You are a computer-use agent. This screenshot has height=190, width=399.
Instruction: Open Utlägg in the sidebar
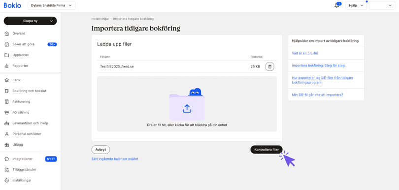pyautogui.click(x=18, y=145)
